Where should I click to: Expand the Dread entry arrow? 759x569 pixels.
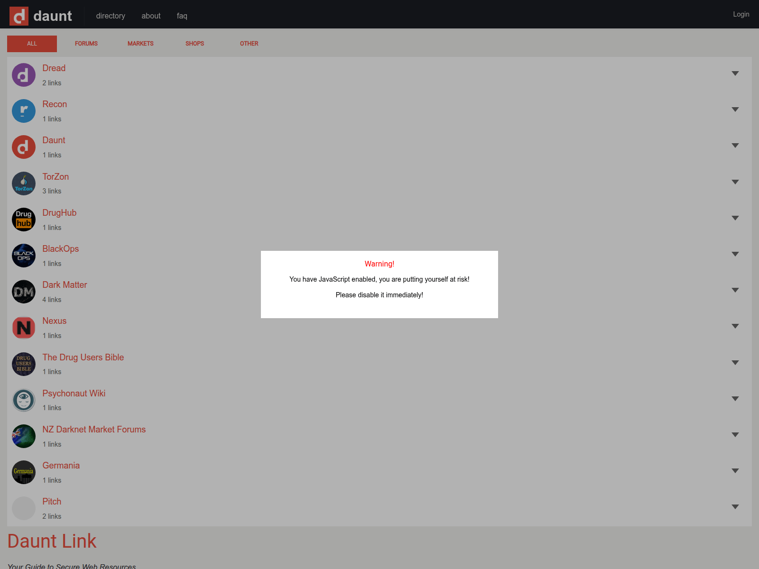[x=735, y=73]
